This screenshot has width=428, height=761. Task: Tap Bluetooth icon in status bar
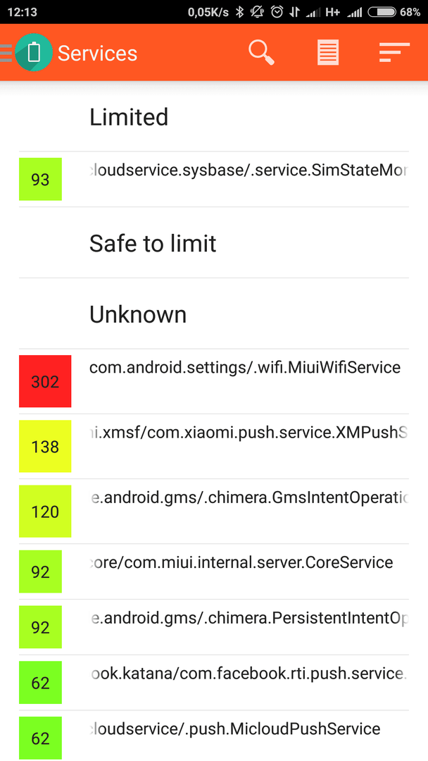239,12
